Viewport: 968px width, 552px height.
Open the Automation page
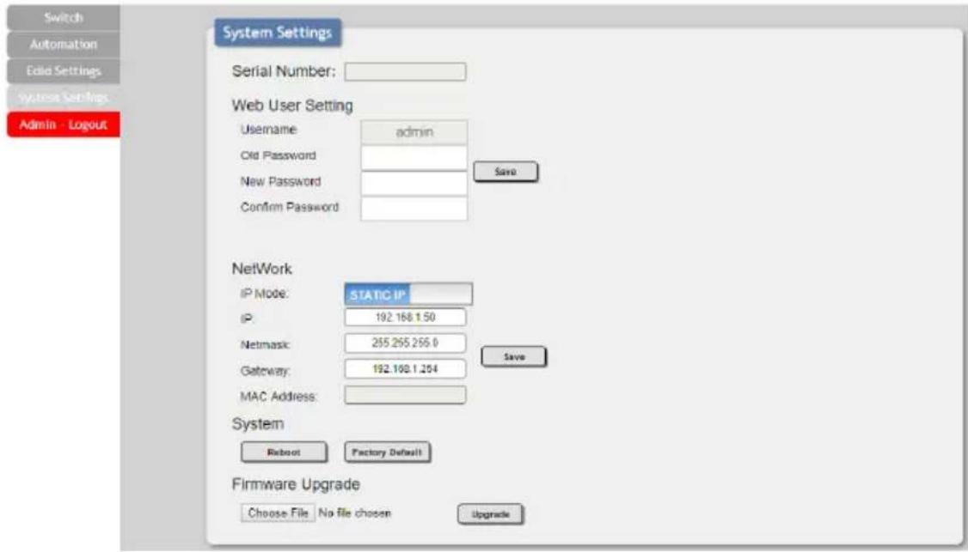click(x=64, y=45)
